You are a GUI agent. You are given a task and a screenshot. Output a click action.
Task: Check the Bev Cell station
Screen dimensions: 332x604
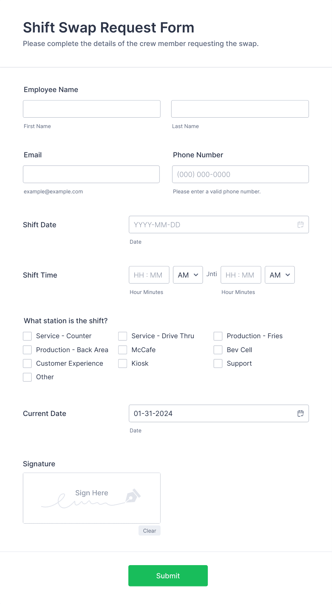tap(218, 350)
